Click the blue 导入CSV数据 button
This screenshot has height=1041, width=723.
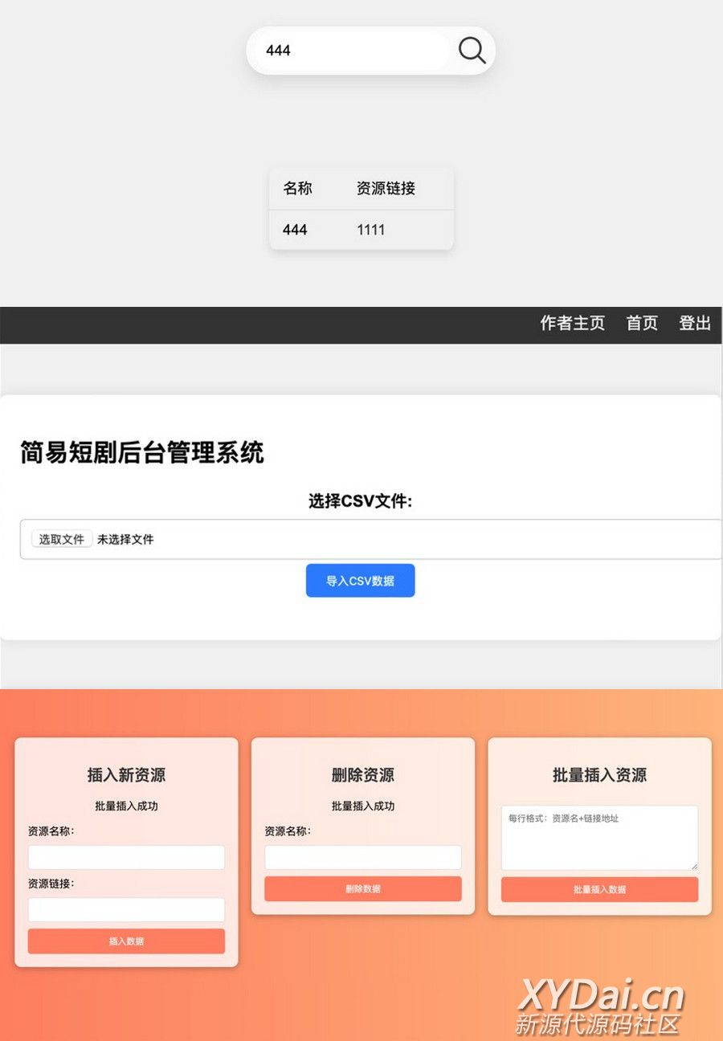pyautogui.click(x=360, y=581)
